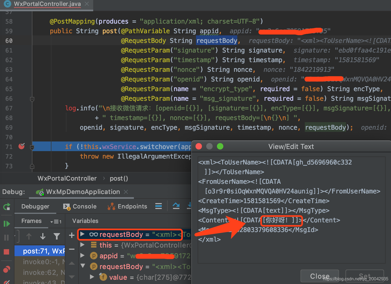The image size is (391, 284).
Task: Close the WxPortalController.java editor tab
Action: (87, 4)
